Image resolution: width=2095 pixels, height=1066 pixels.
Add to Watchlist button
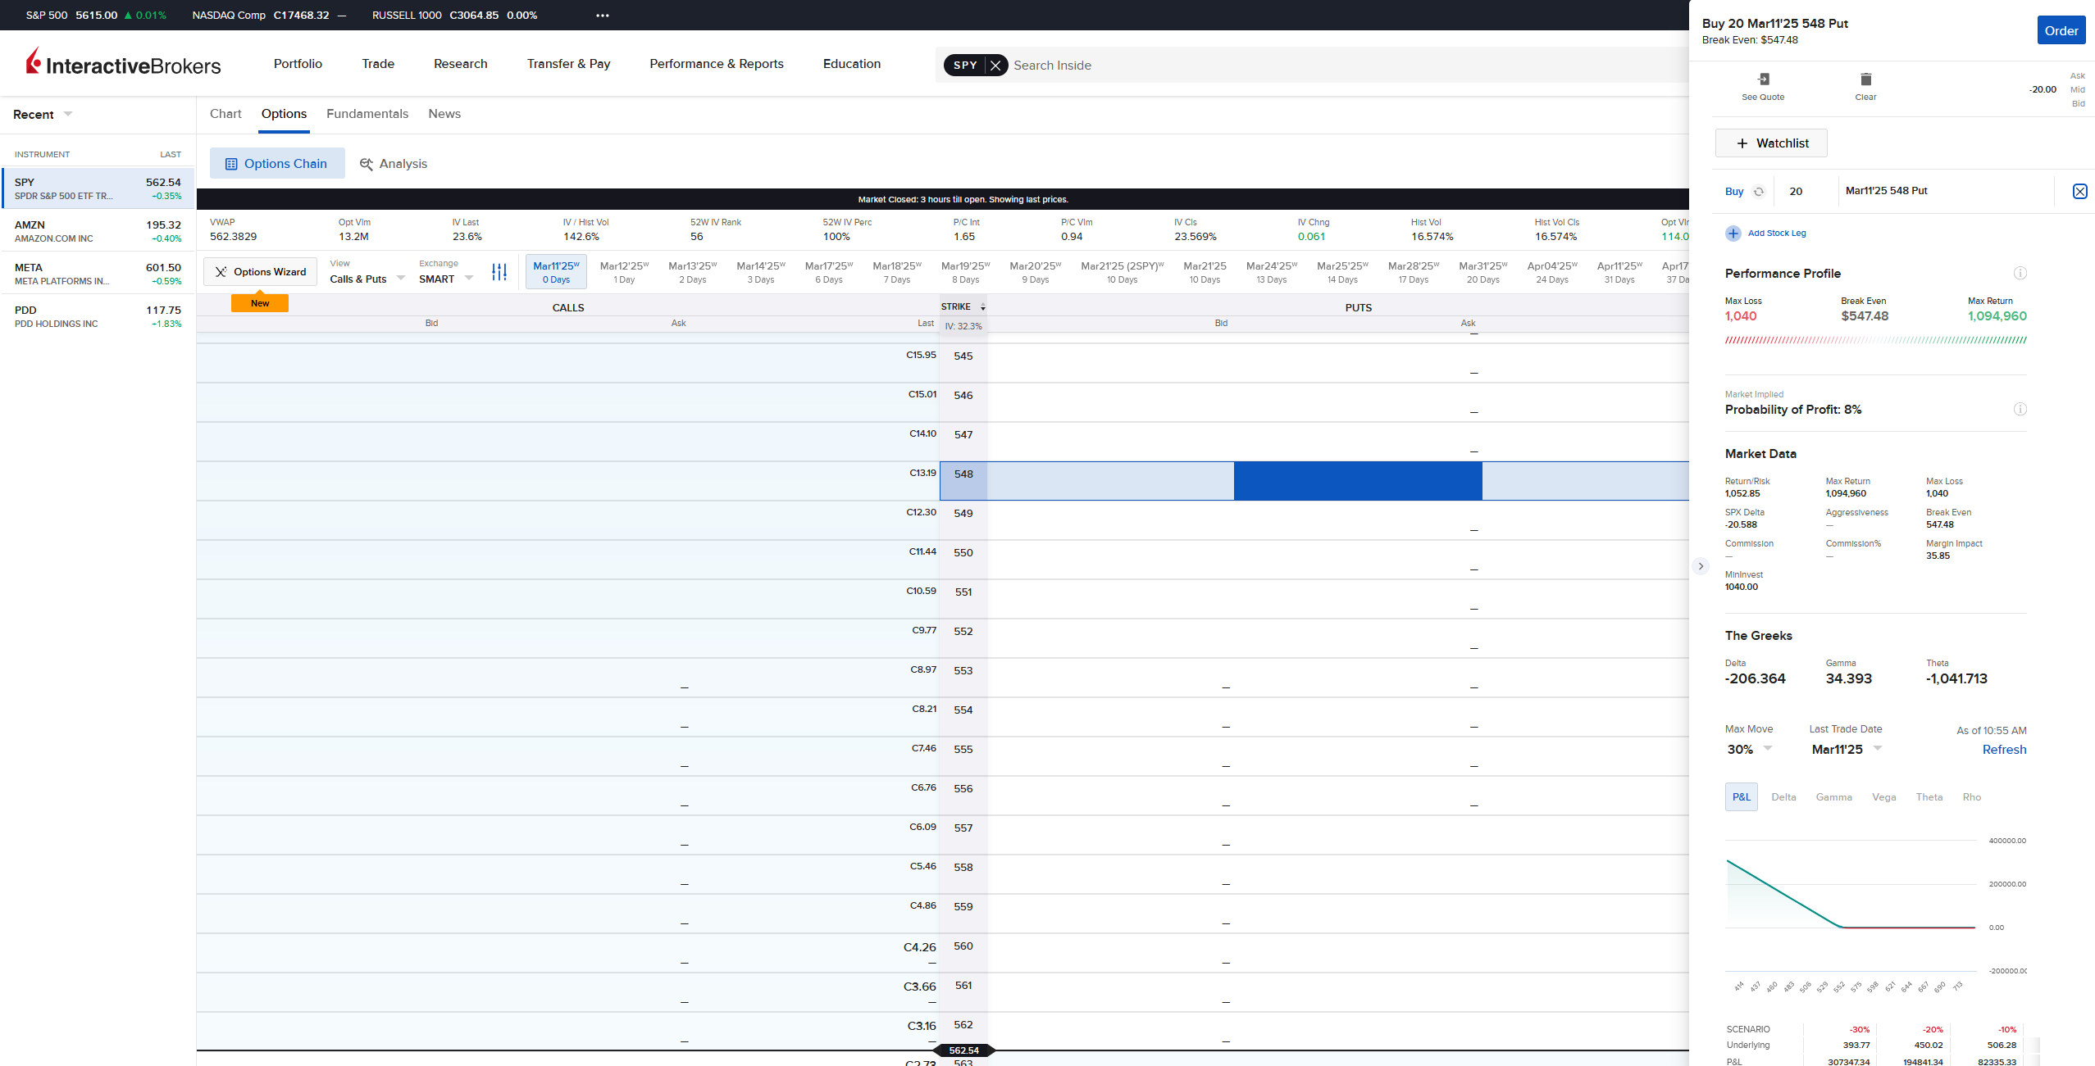1770,143
